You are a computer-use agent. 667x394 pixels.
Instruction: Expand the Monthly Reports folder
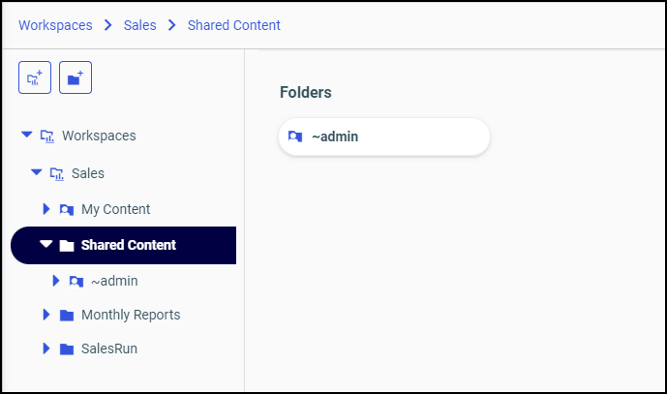tap(46, 316)
